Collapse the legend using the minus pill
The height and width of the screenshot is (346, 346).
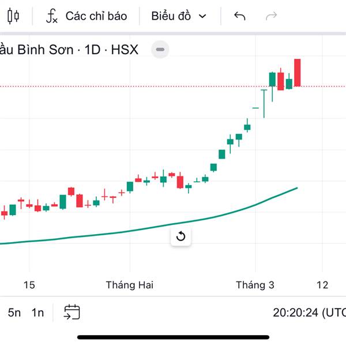(x=160, y=50)
